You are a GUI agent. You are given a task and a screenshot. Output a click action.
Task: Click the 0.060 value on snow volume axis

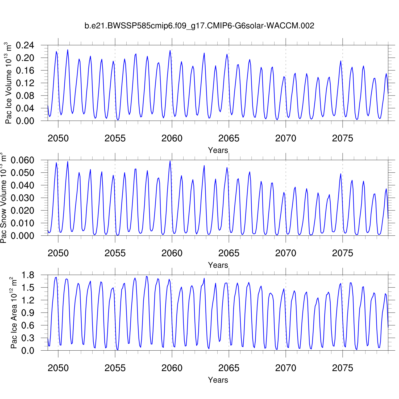tap(22, 160)
